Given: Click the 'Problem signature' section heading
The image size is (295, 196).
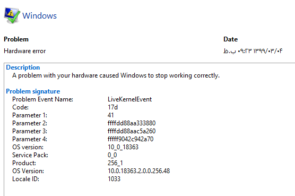Looking at the screenshot, I should coord(33,91).
